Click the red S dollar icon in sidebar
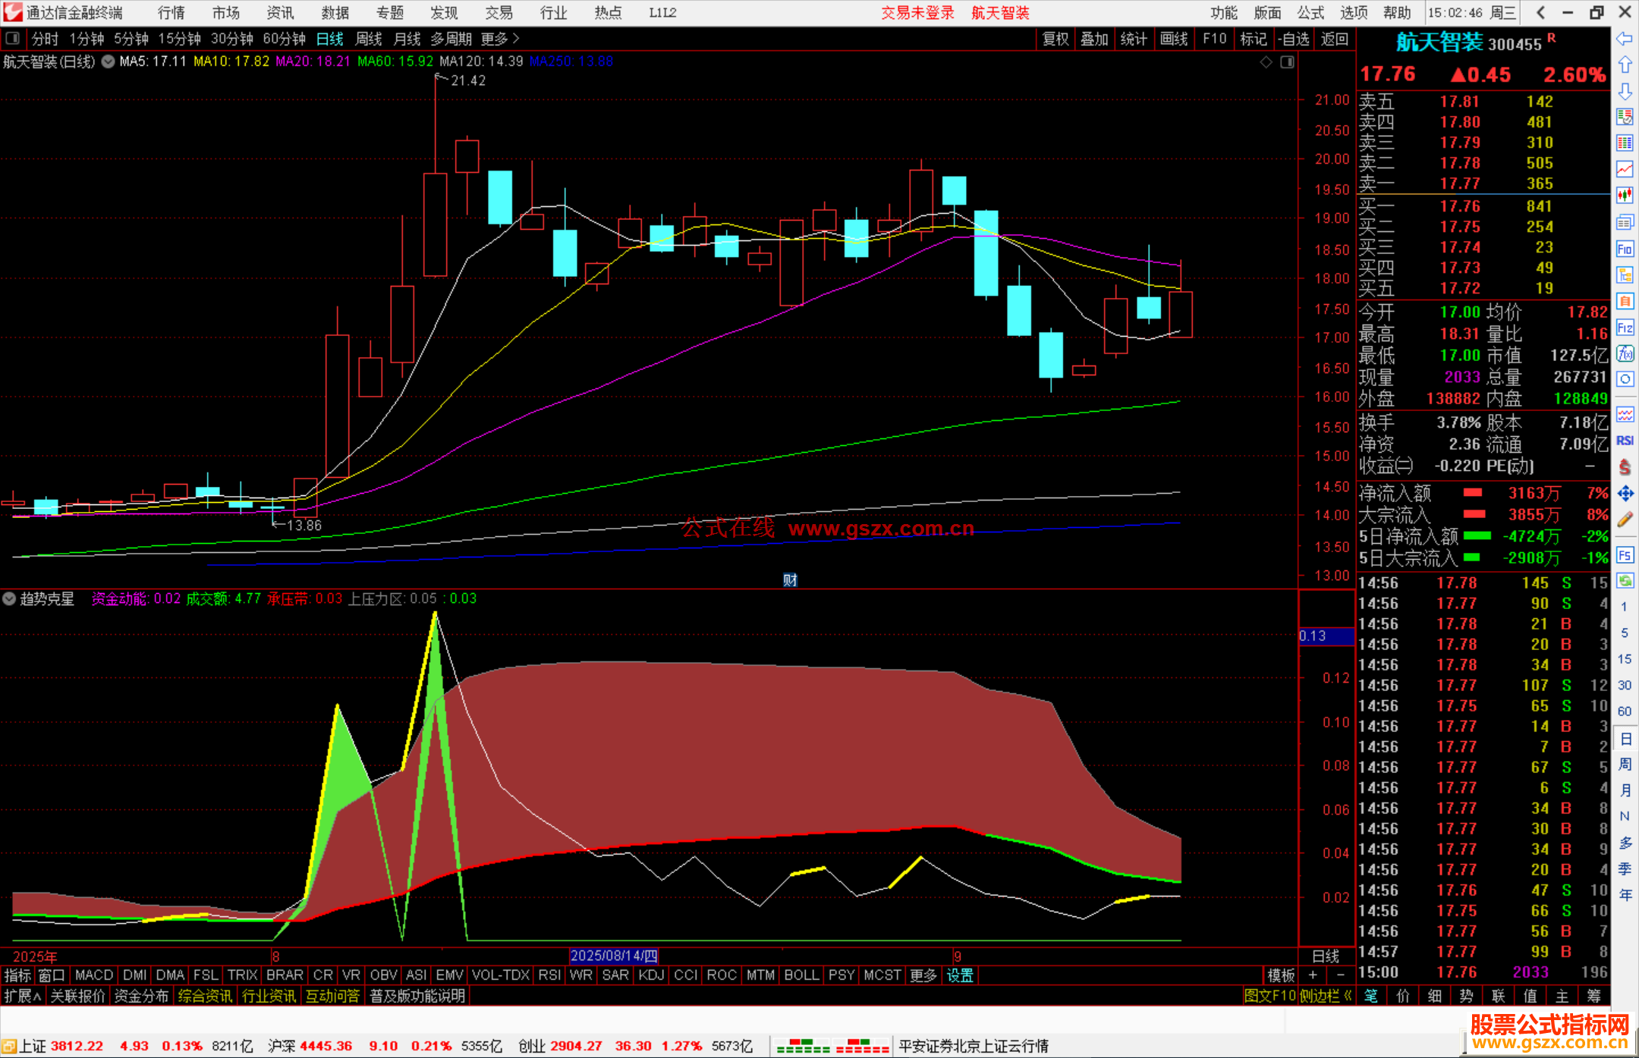This screenshot has width=1639, height=1058. 1625,467
